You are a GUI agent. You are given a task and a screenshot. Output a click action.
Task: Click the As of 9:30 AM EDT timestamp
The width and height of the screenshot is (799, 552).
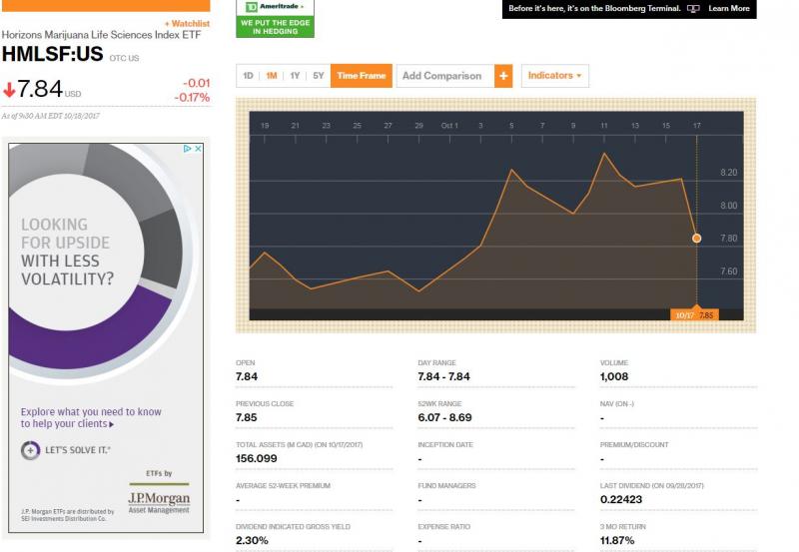(51, 116)
